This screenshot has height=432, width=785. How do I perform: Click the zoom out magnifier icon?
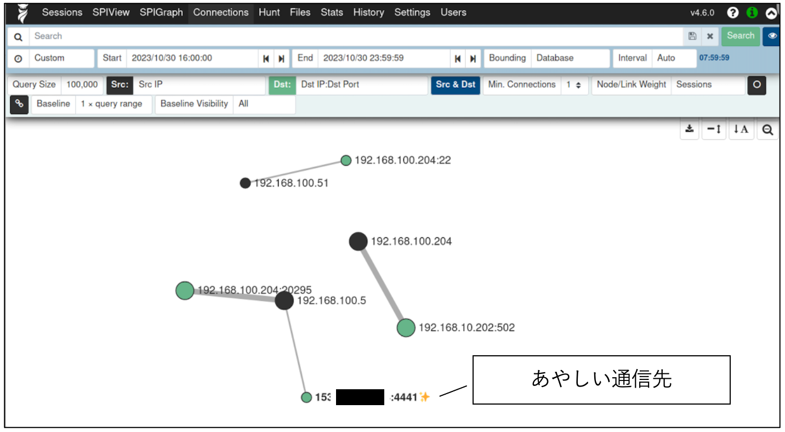click(767, 129)
